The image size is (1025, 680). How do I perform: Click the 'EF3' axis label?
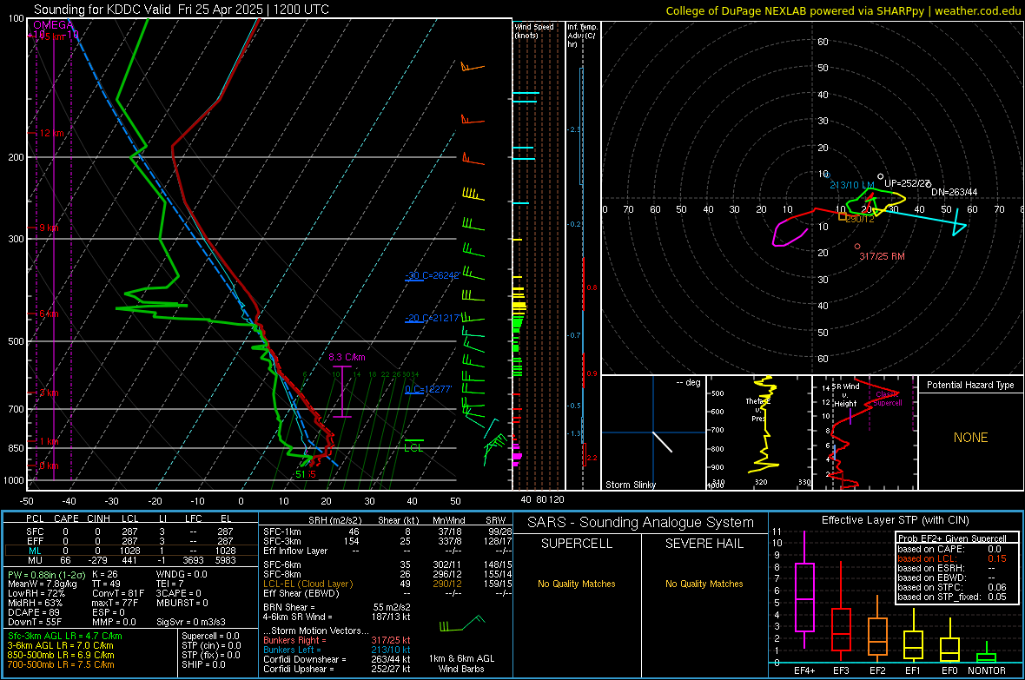[x=841, y=670]
